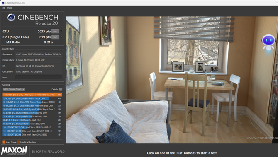The image size is (278, 157).
Task: Click the Processor name field
Action: click(39, 55)
